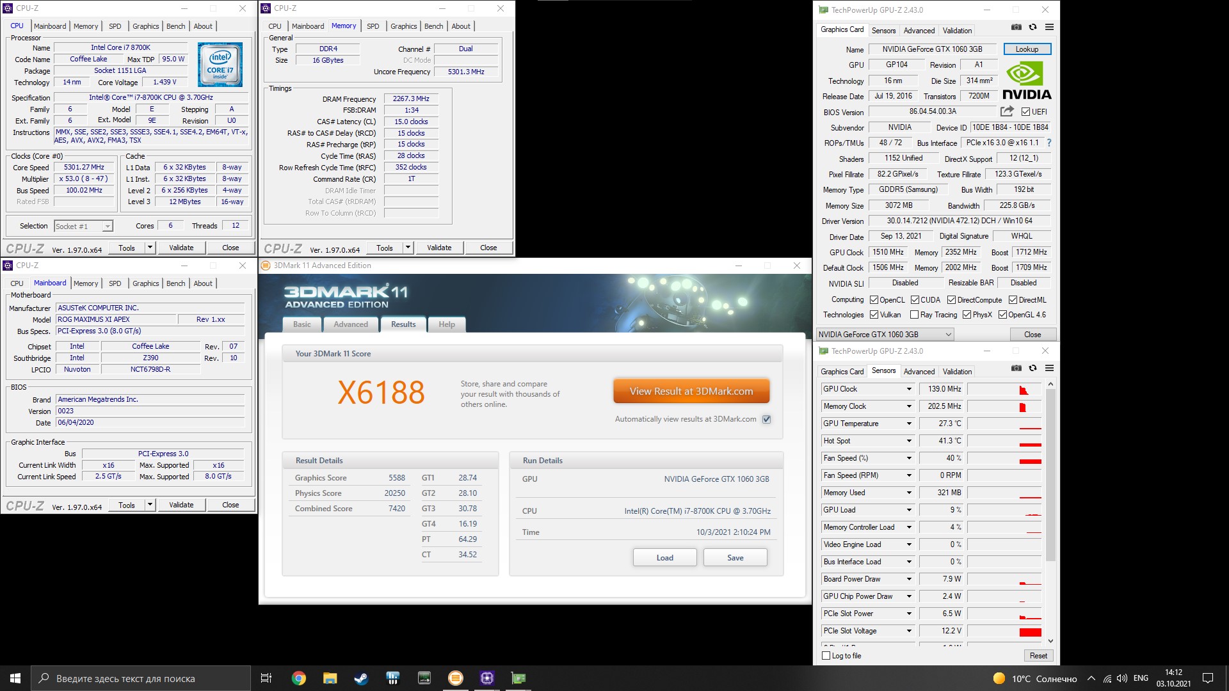Click the Fan Speed (%) sensor graph

[x=1004, y=458]
